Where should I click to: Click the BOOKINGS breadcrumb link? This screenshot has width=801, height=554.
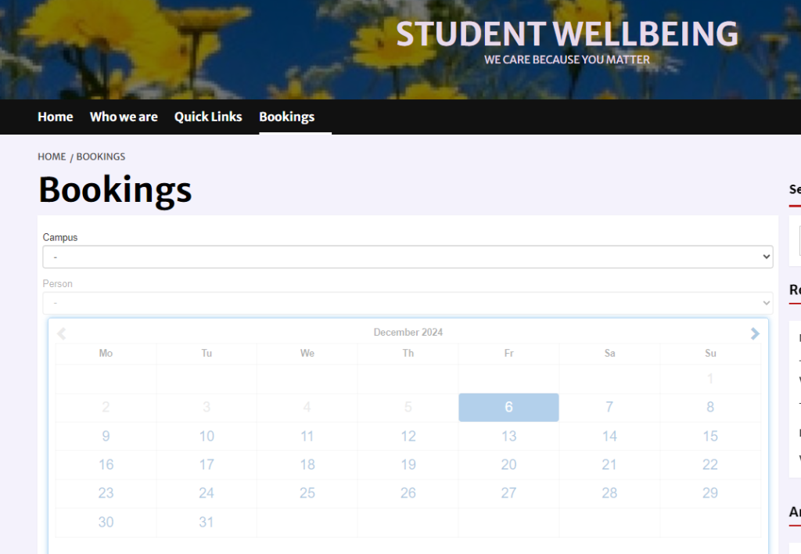point(101,156)
